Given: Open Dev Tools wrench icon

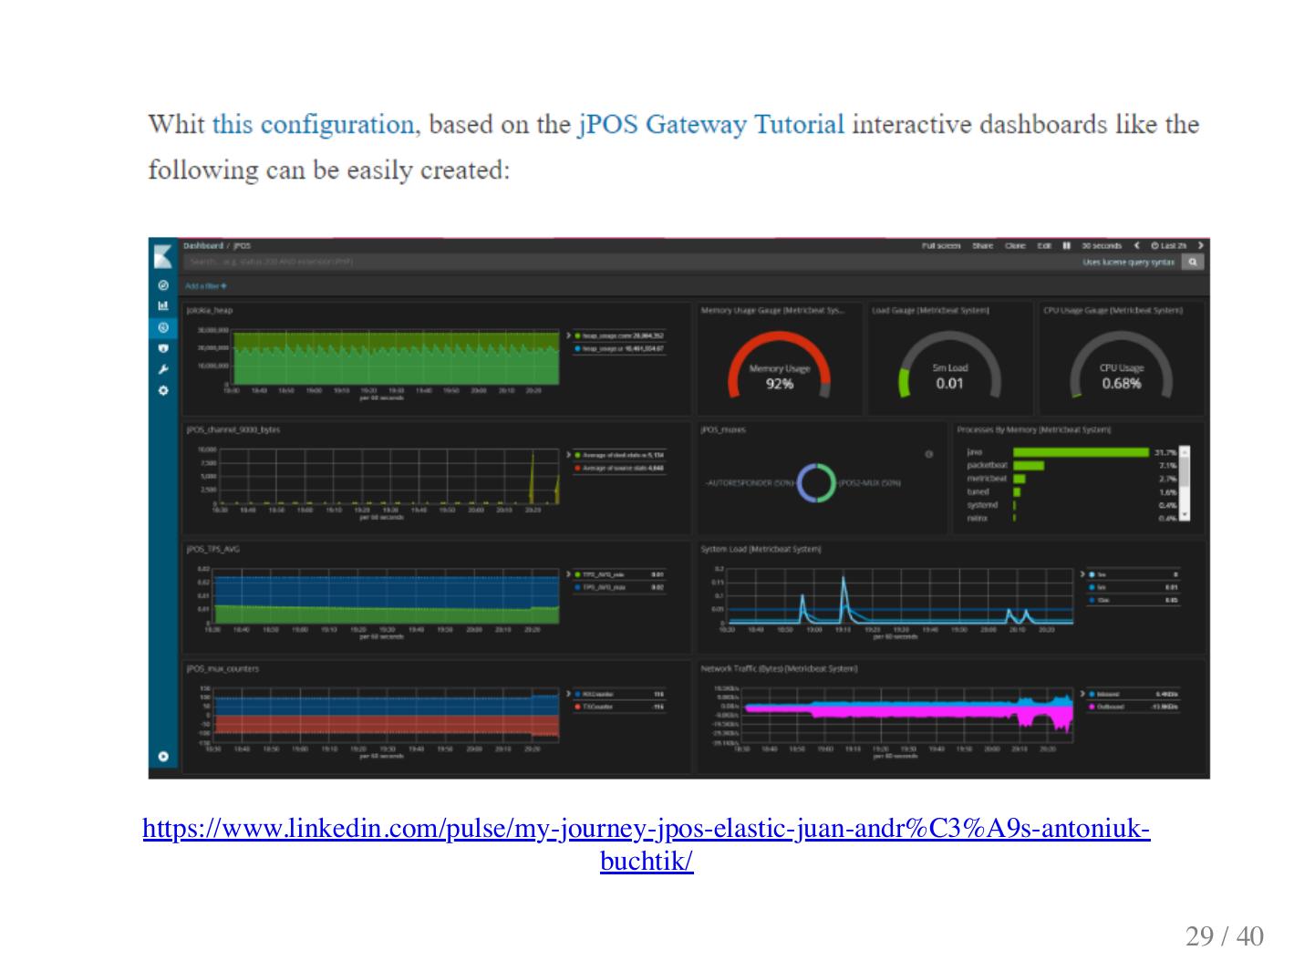Looking at the screenshot, I should point(163,369).
